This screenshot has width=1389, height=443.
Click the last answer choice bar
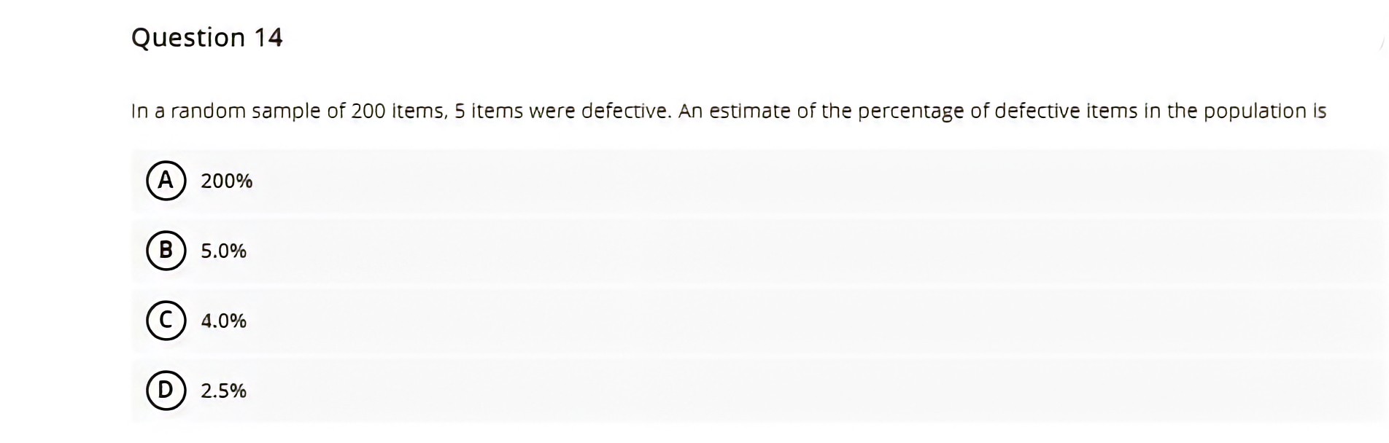(584, 391)
